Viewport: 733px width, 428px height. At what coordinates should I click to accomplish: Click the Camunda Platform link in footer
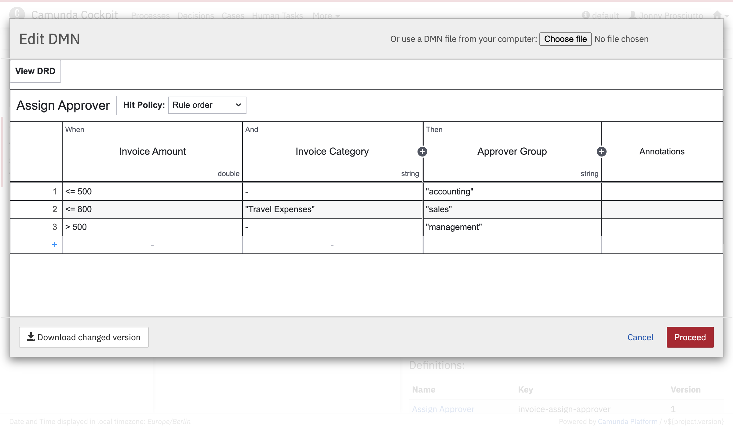click(627, 422)
